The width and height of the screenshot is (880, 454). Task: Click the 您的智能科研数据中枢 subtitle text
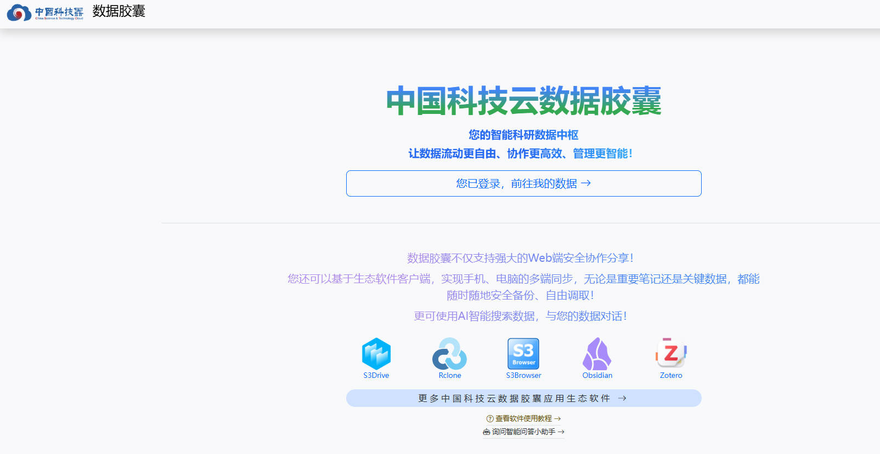coord(523,135)
